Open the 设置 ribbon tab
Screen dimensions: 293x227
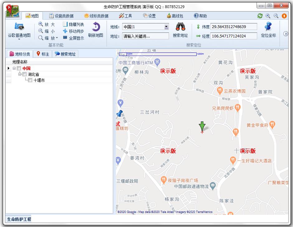(149, 16)
